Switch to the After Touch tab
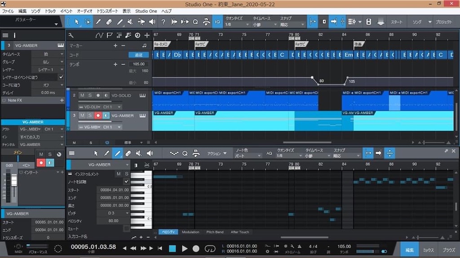The height and width of the screenshot is (258, 460). pyautogui.click(x=240, y=232)
